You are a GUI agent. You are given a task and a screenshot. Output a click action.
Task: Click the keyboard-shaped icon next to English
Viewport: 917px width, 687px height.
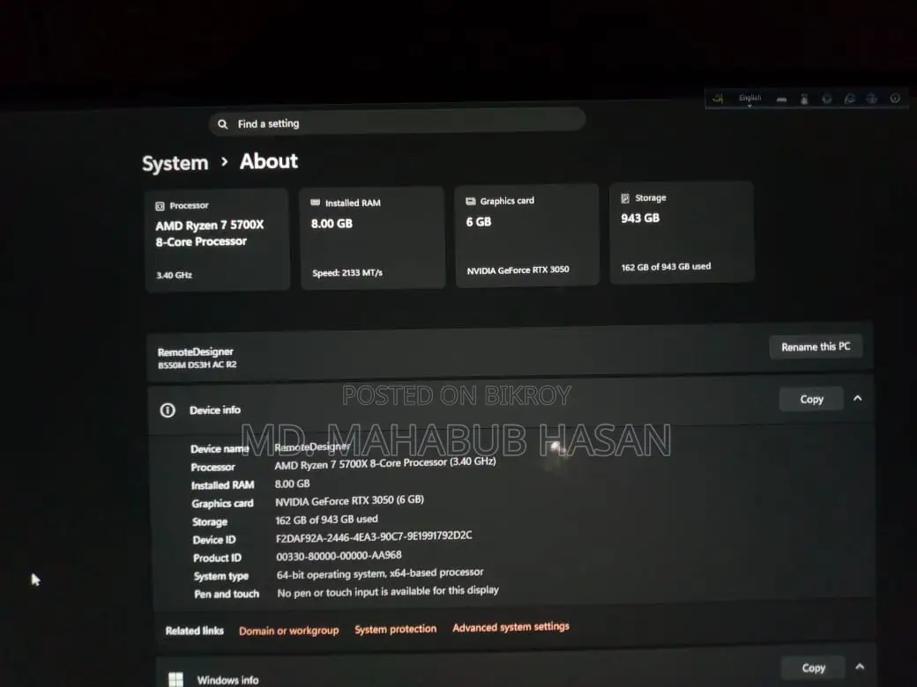781,100
